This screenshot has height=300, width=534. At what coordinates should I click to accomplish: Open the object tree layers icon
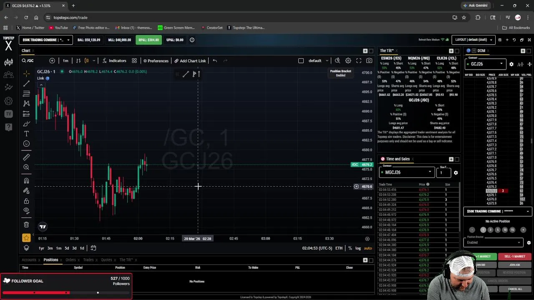click(x=26, y=248)
